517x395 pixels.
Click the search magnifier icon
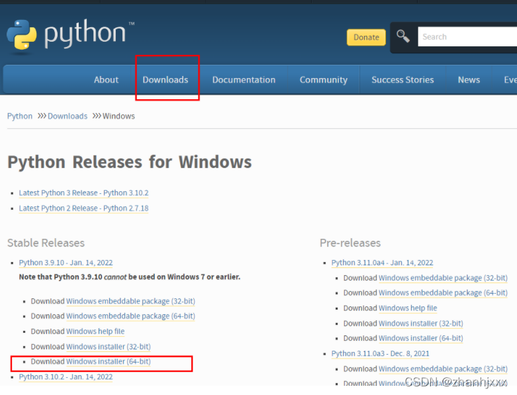pos(403,36)
